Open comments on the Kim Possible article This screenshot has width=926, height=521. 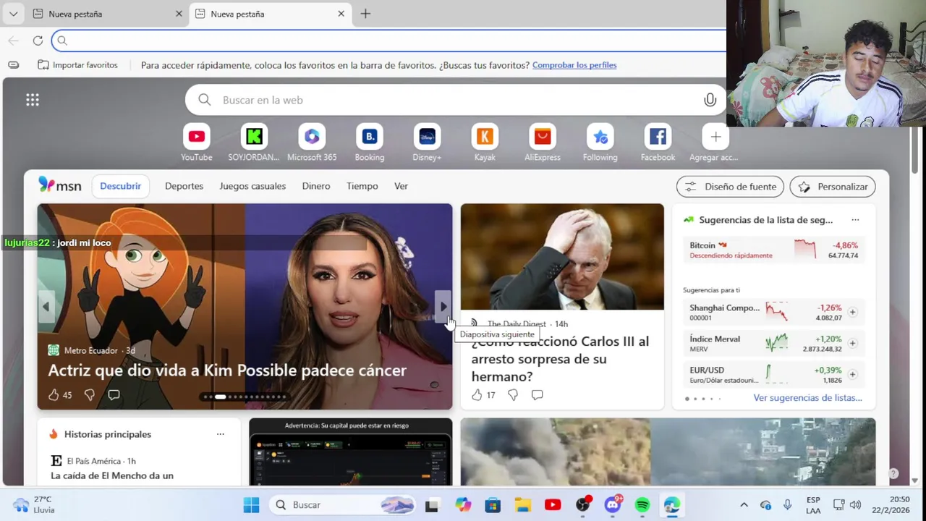pos(114,395)
